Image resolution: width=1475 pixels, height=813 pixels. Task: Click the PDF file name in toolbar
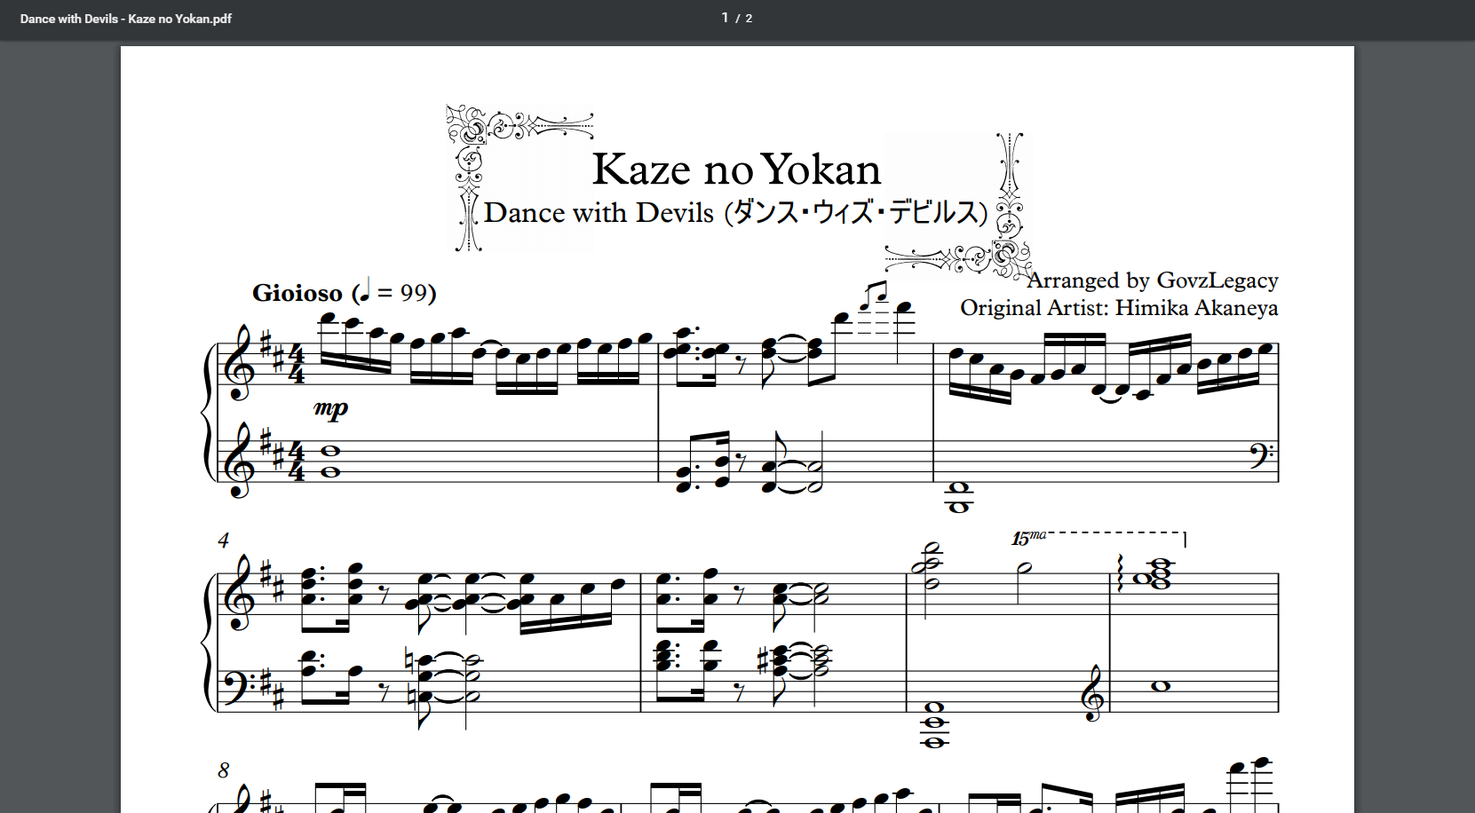[126, 19]
